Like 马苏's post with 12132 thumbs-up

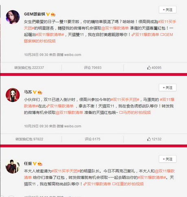pos(154,139)
